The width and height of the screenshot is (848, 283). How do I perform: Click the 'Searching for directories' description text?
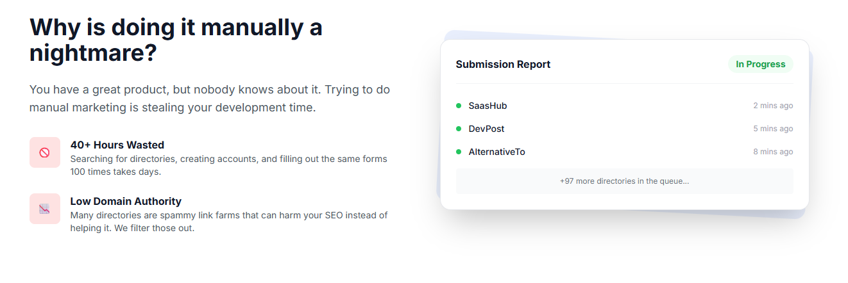(228, 165)
